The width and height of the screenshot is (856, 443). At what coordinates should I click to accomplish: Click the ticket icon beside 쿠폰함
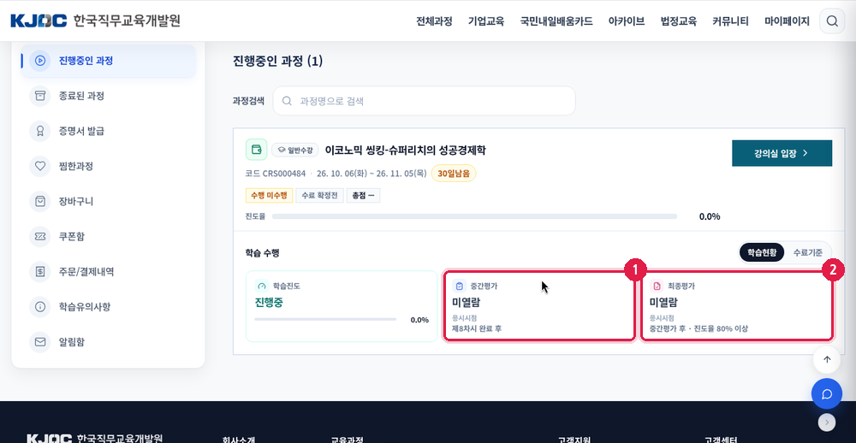pyautogui.click(x=40, y=236)
